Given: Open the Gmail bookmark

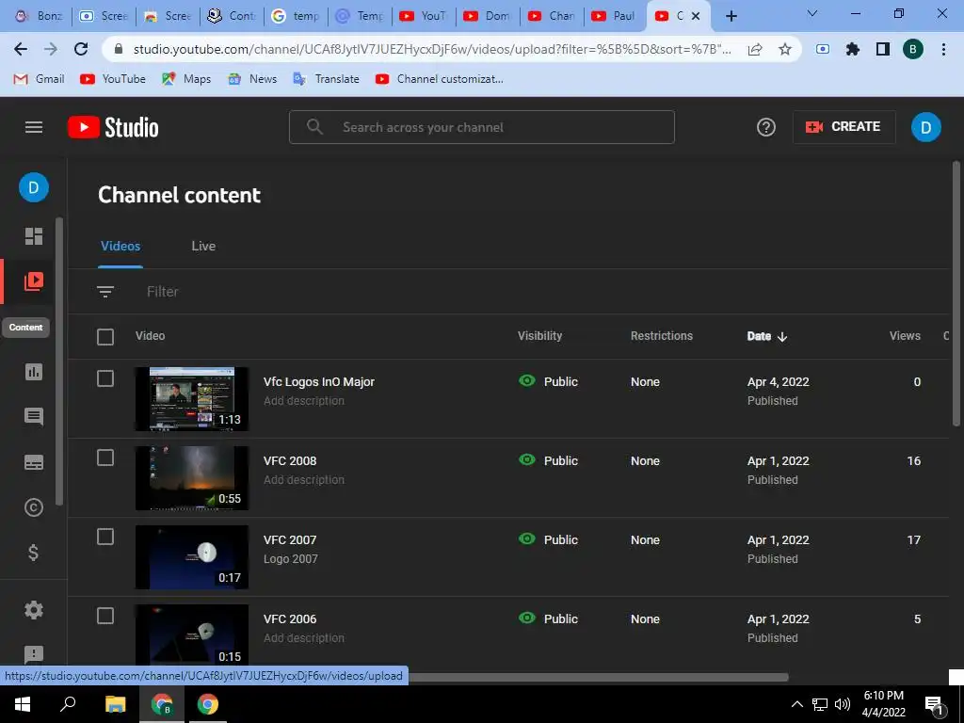Looking at the screenshot, I should [x=39, y=79].
